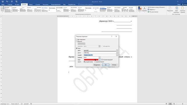Select the first document formatting style thumbnail

8,9
